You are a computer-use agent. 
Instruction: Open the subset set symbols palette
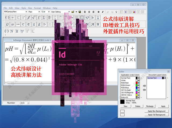23,24
